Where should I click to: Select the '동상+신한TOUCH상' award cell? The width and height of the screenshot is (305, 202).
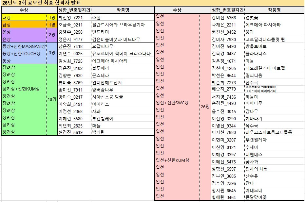coord(24,54)
